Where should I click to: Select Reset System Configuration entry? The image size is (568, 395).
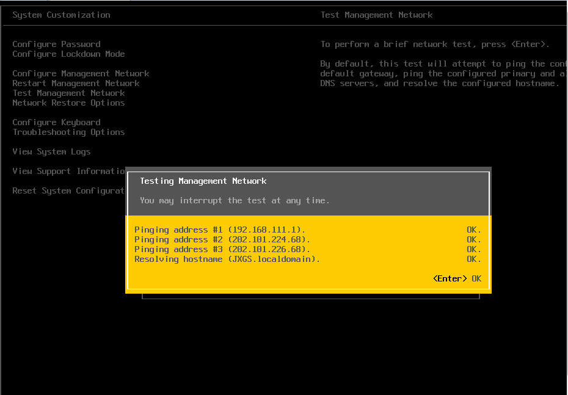(68, 190)
